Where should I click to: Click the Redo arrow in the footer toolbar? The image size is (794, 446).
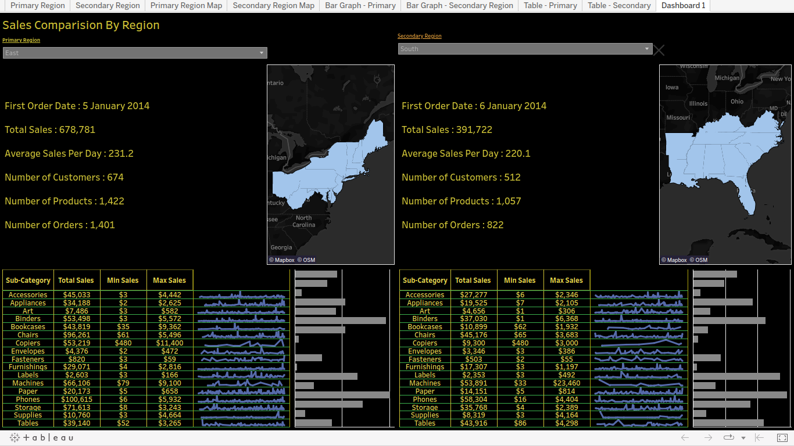click(708, 438)
